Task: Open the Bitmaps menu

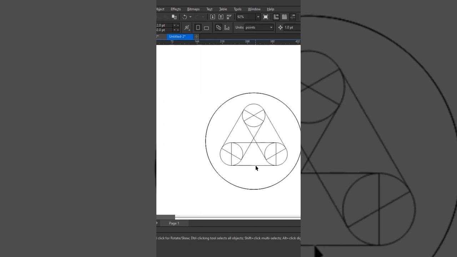Action: coord(193,9)
